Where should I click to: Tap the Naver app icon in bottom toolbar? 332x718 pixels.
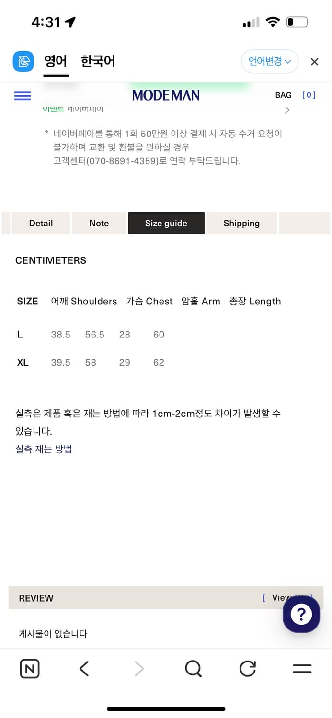(x=29, y=669)
